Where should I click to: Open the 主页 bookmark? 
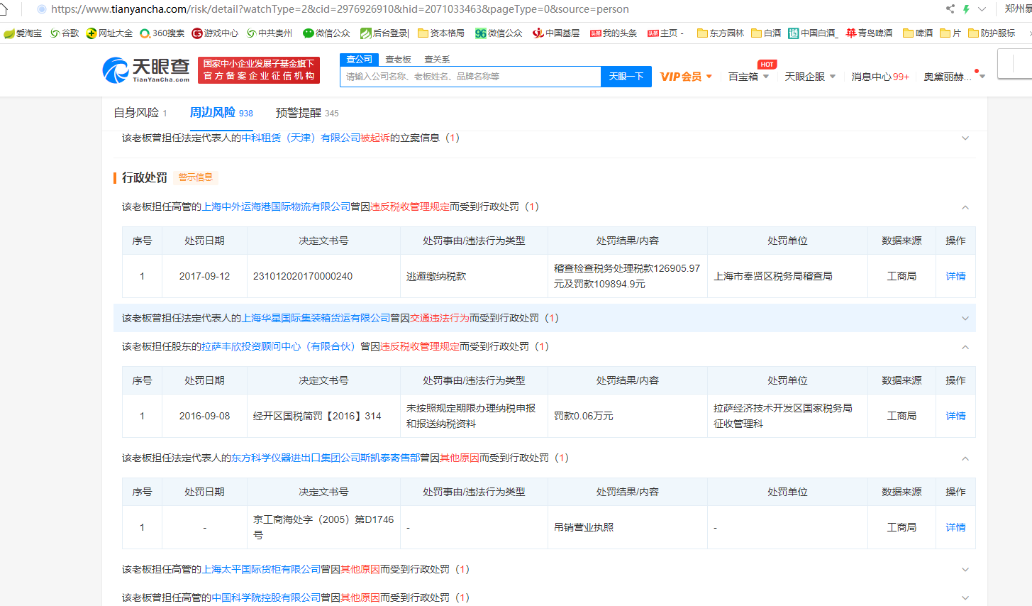[x=665, y=33]
